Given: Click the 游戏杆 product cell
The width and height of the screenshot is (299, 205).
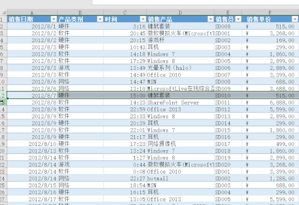Looking at the screenshot, I should coord(180,40).
